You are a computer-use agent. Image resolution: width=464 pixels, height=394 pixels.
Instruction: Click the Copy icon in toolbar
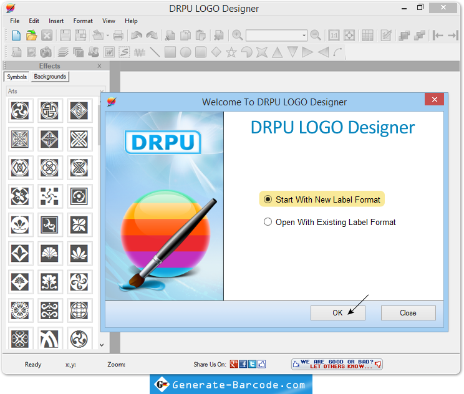pos(186,36)
